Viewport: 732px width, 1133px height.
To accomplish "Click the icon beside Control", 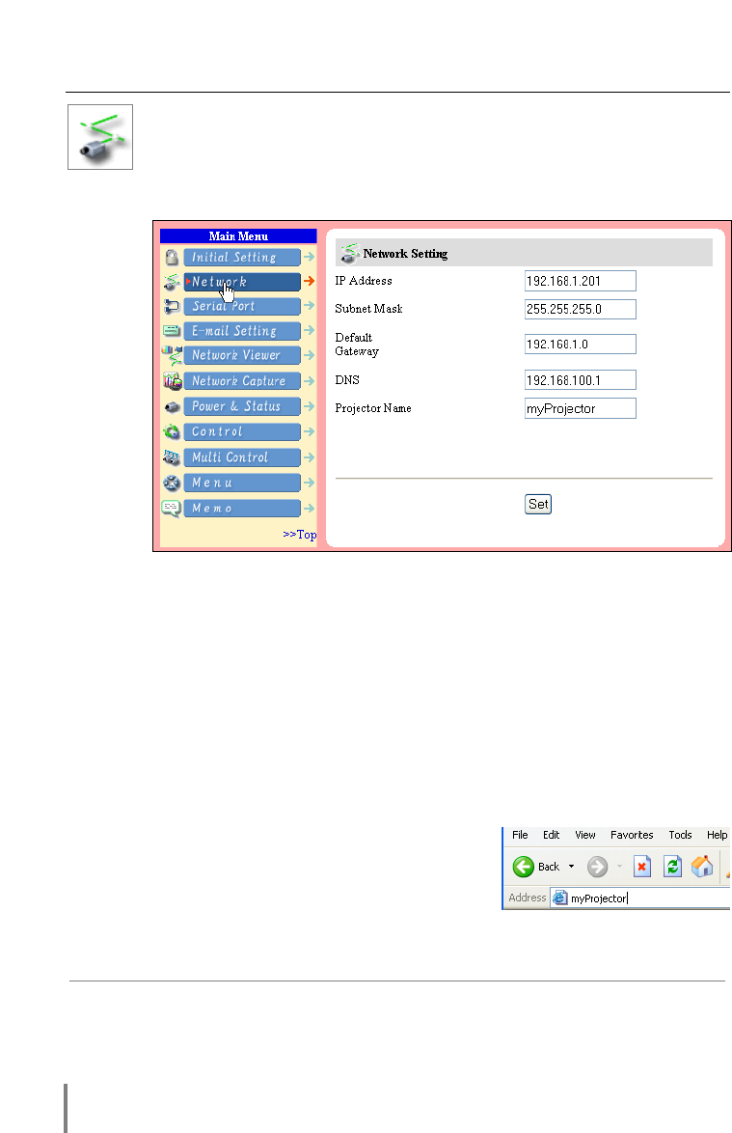I will 172,431.
